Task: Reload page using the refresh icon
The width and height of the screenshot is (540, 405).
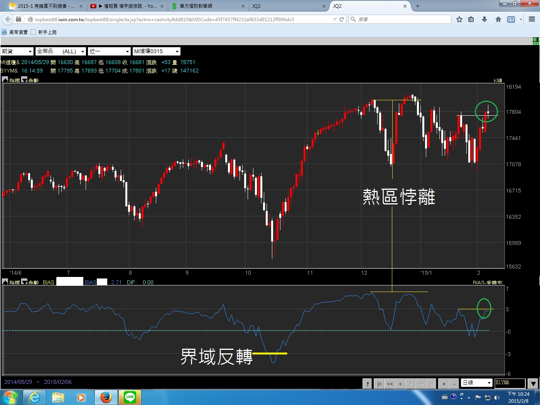Action: (x=341, y=19)
